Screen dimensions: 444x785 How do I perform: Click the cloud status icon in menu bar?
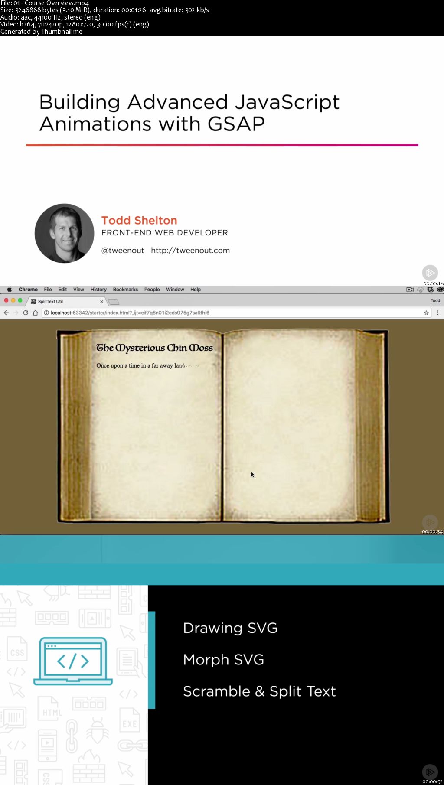pos(420,290)
